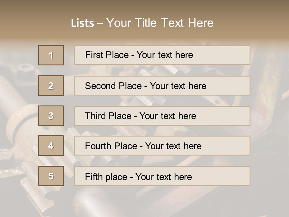289x217 pixels.
Task: Click 'Your text here' in Fifth place row
Action: click(x=163, y=177)
